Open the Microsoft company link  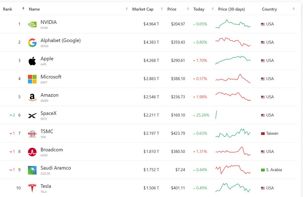coord(51,77)
